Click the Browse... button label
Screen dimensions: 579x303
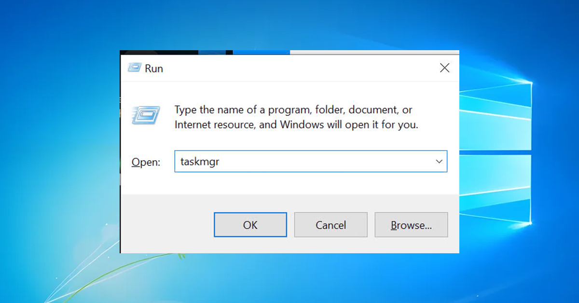[x=411, y=225]
